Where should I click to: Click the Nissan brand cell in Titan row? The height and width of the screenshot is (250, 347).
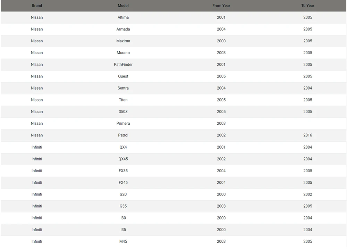point(37,100)
